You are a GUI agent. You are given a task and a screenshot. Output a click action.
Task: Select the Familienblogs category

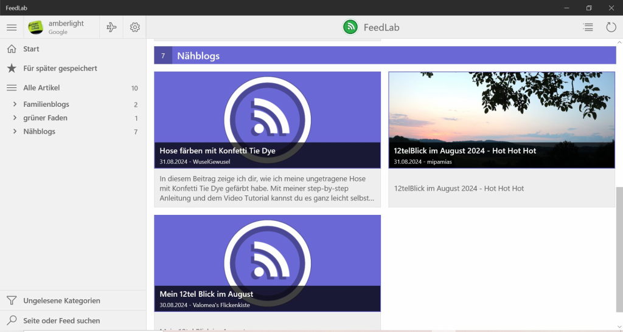point(46,104)
